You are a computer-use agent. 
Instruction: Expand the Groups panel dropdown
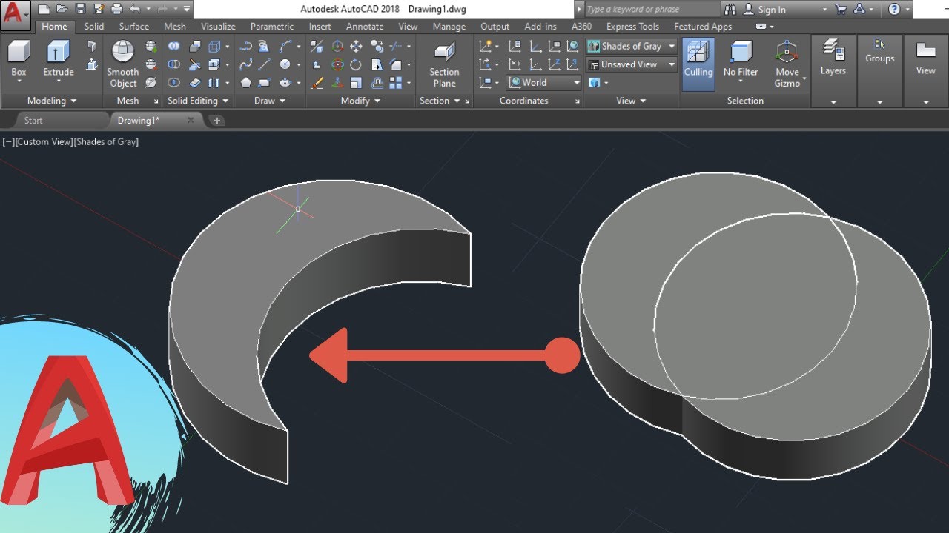(x=879, y=102)
